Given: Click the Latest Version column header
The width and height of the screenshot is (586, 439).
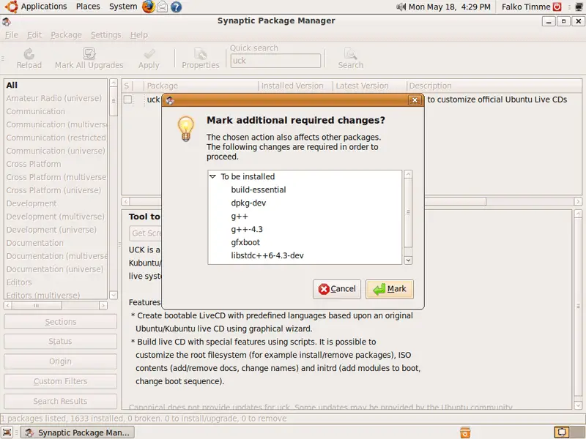Looking at the screenshot, I should tap(369, 86).
